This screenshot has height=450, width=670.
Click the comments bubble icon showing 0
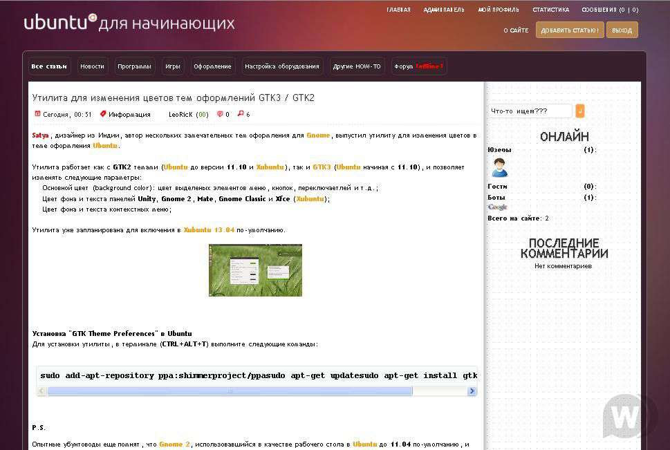point(220,113)
